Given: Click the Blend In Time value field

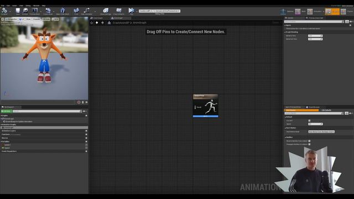Looking at the screenshot, I should pyautogui.click(x=315, y=35).
